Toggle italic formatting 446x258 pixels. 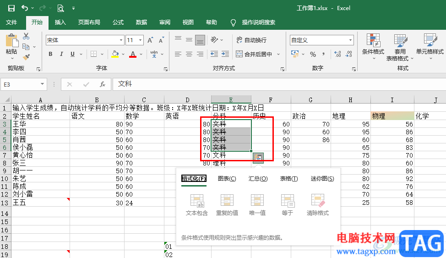61,54
